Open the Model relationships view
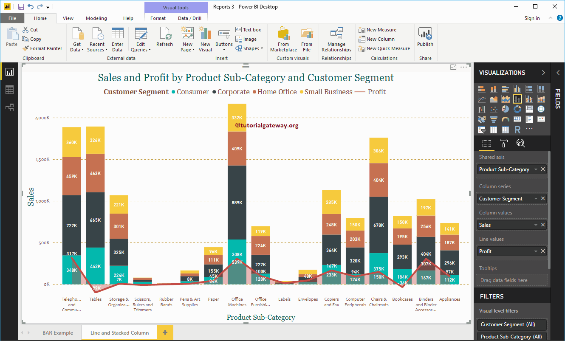Screen dimensions: 565x341 [x=9, y=107]
